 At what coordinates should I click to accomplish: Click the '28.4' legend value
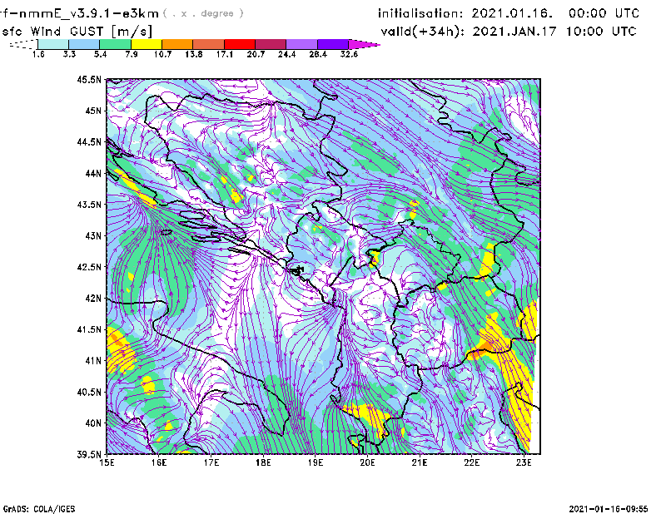pyautogui.click(x=318, y=54)
